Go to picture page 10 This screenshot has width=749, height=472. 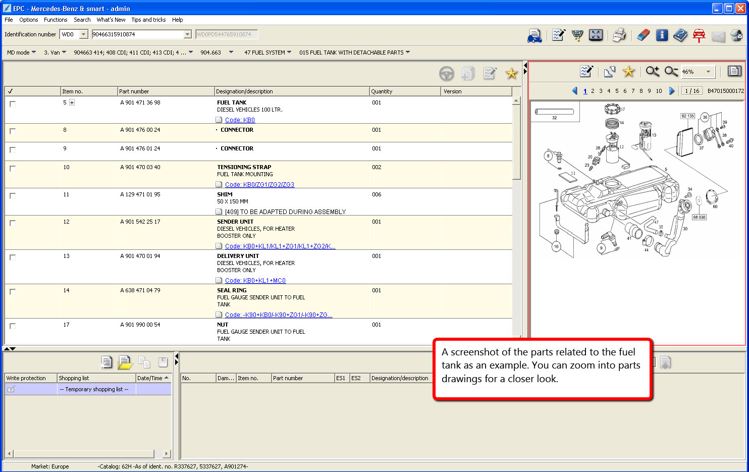(659, 91)
